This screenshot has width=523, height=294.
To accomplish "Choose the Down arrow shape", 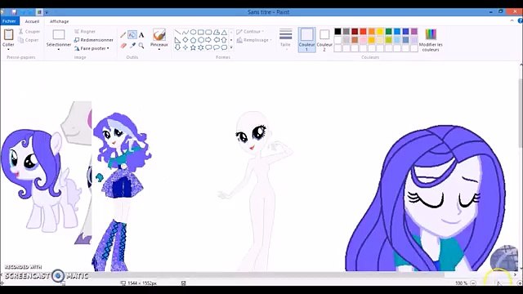I will [x=177, y=47].
